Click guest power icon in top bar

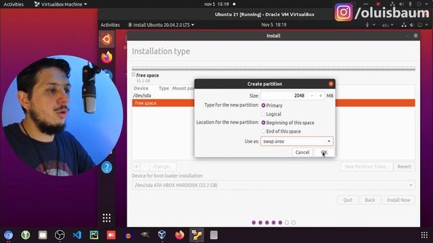click(419, 25)
